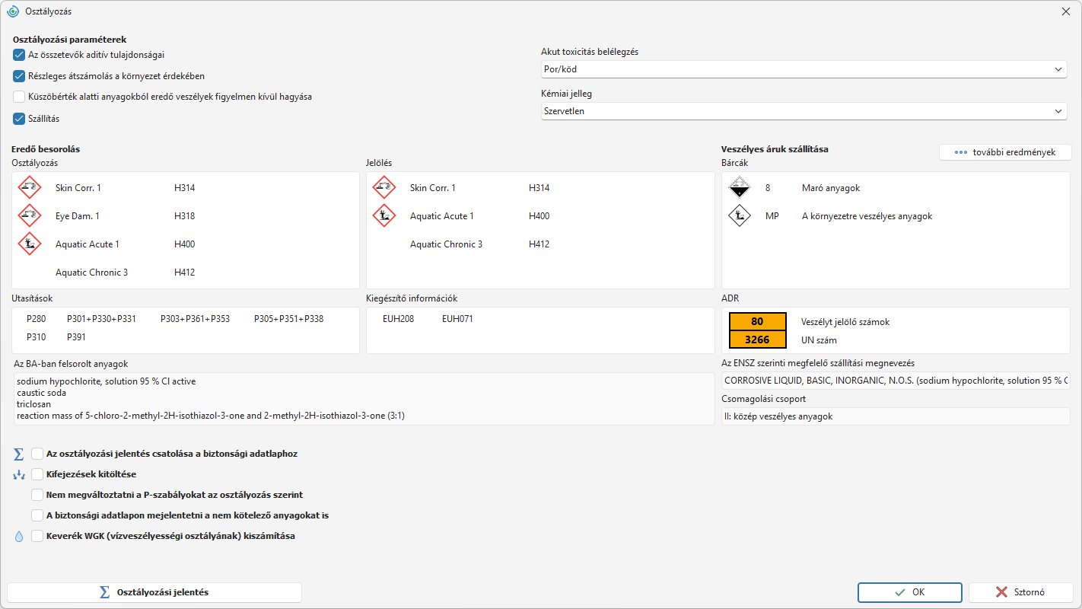Click the sigma icon beside report attachment option
Image resolution: width=1082 pixels, height=609 pixels.
coord(19,454)
